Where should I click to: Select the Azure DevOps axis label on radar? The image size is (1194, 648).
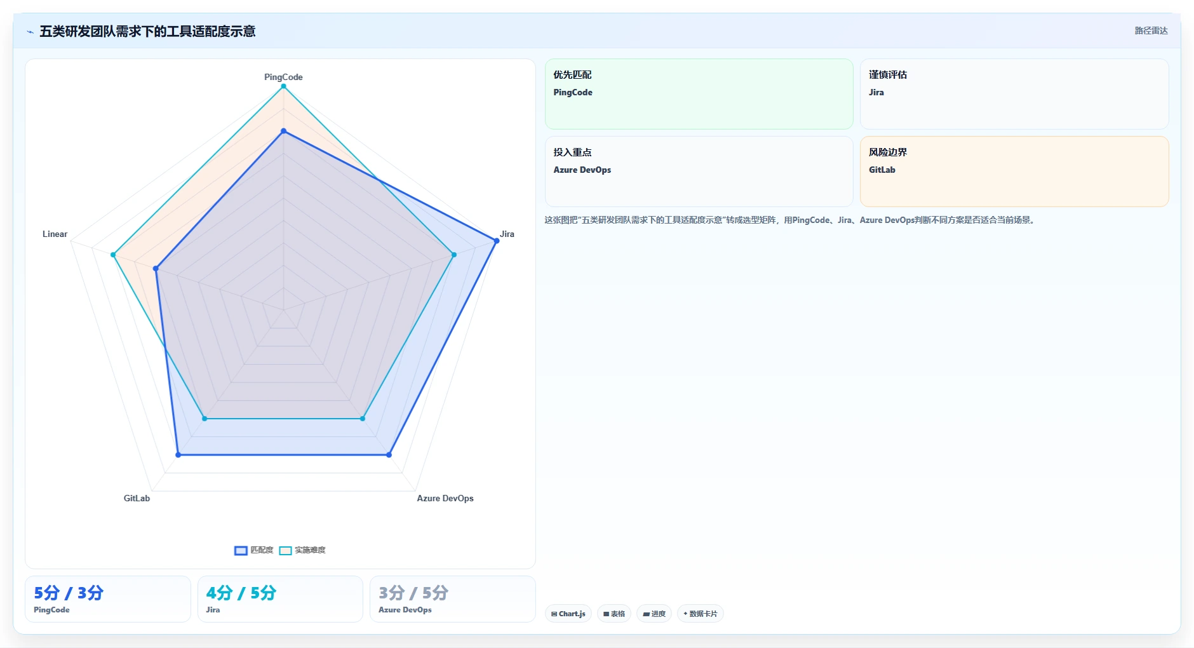[445, 498]
